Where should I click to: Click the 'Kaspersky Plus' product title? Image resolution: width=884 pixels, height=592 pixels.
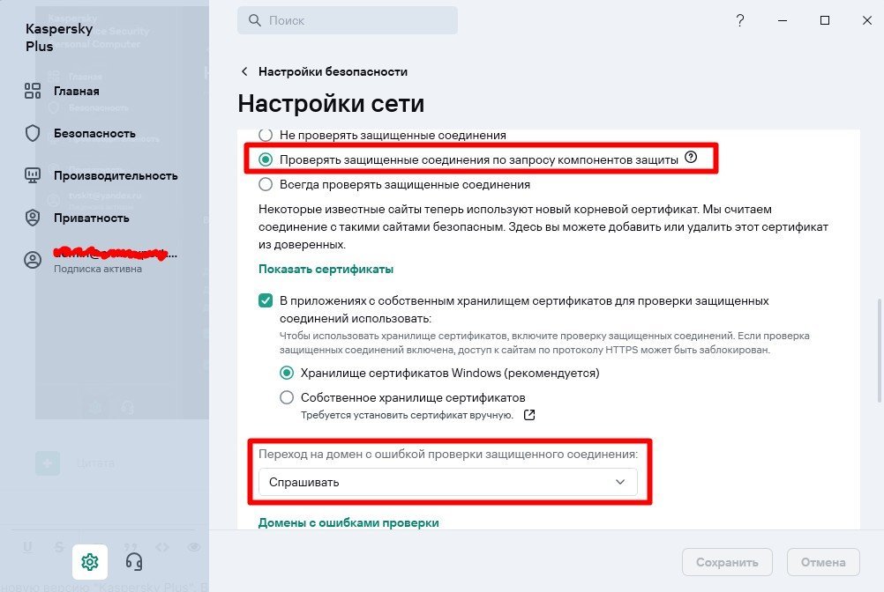point(59,37)
